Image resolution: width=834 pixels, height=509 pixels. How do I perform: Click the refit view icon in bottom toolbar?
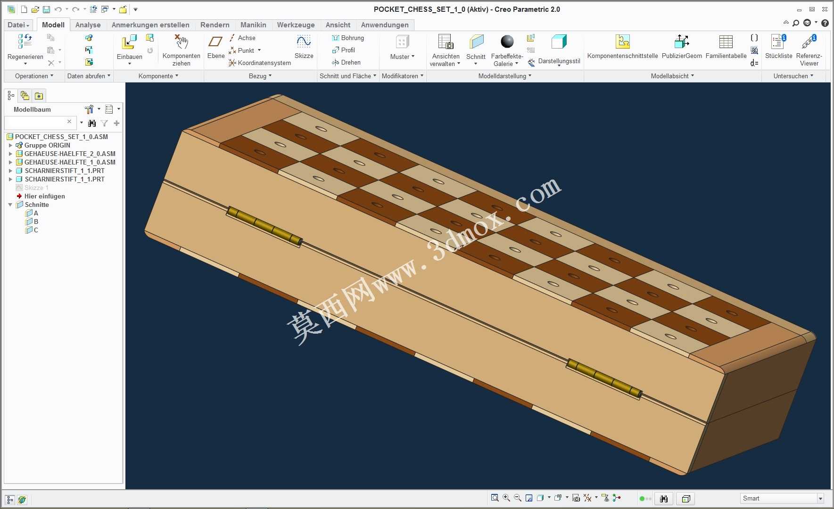pos(495,498)
